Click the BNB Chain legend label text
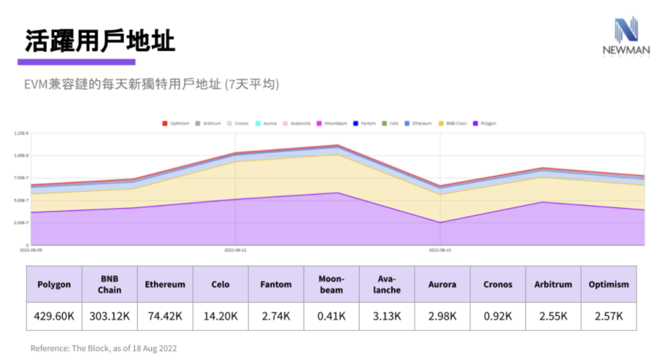The image size is (662, 359). click(456, 123)
